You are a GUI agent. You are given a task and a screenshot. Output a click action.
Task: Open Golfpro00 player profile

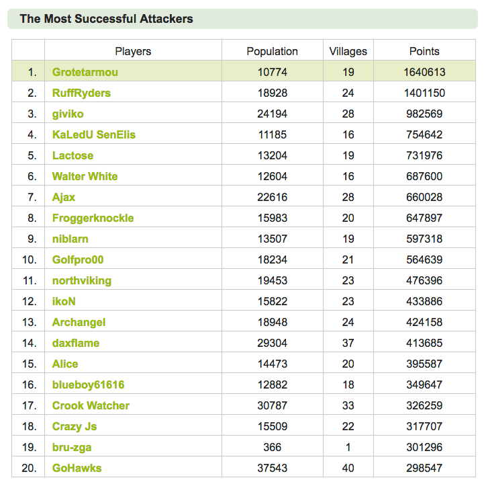click(x=78, y=259)
